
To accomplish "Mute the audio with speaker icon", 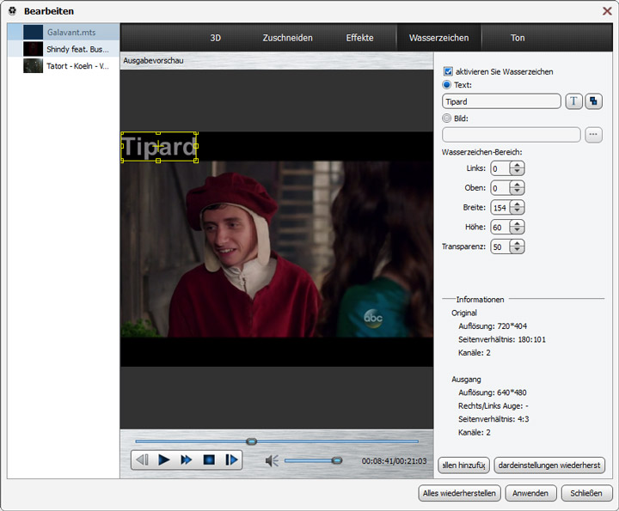I will [x=272, y=460].
